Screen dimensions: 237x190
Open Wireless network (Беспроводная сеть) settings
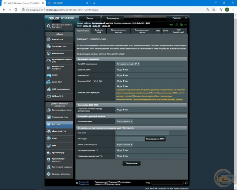[59, 110]
